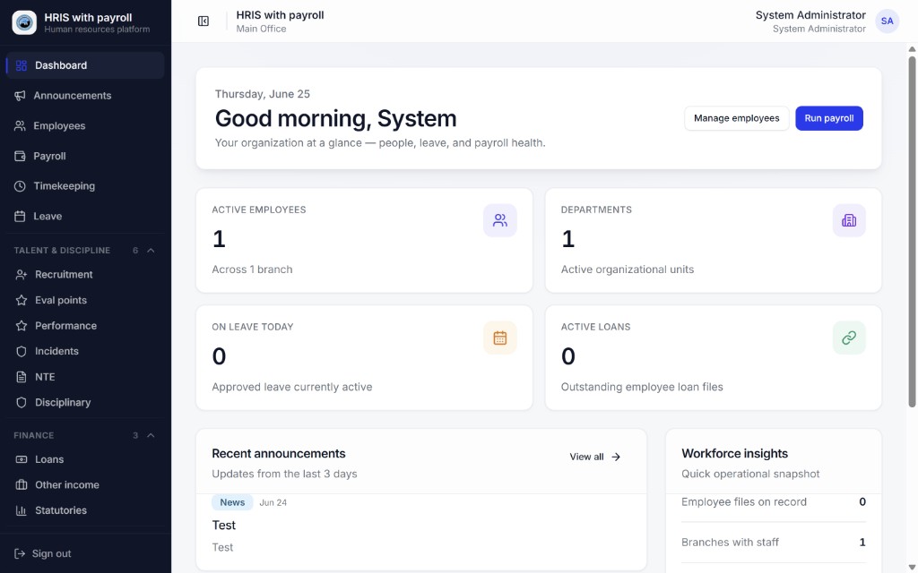Image resolution: width=918 pixels, height=573 pixels.
Task: Open the Payroll section
Action: [85, 156]
